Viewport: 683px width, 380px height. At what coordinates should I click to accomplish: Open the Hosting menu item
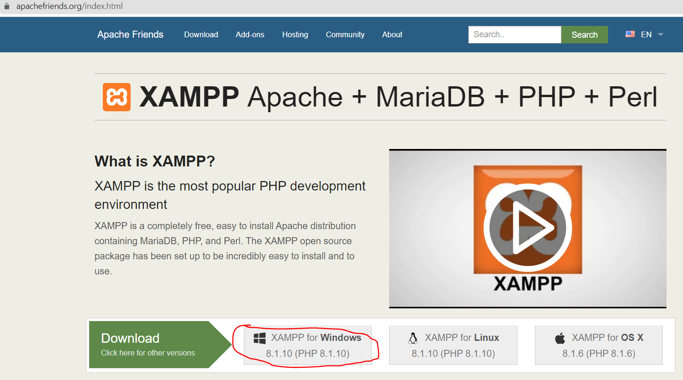click(x=295, y=34)
